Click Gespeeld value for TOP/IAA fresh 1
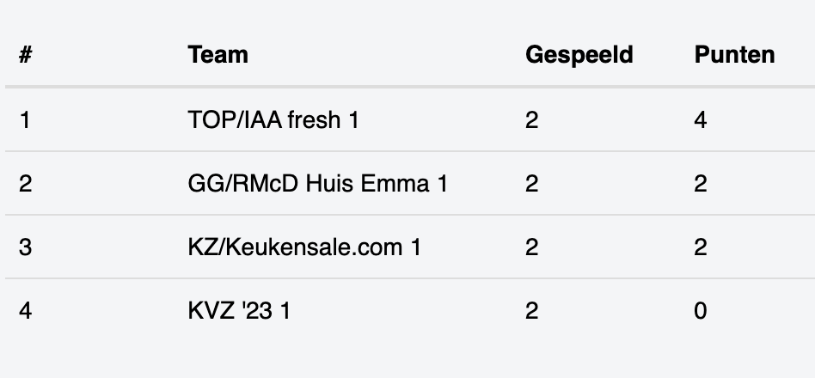This screenshot has height=378, width=815. 531,120
